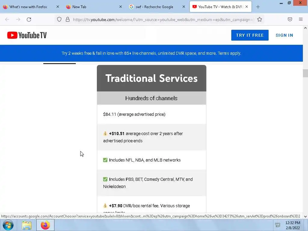Click the padlock site information icon

point(68,19)
